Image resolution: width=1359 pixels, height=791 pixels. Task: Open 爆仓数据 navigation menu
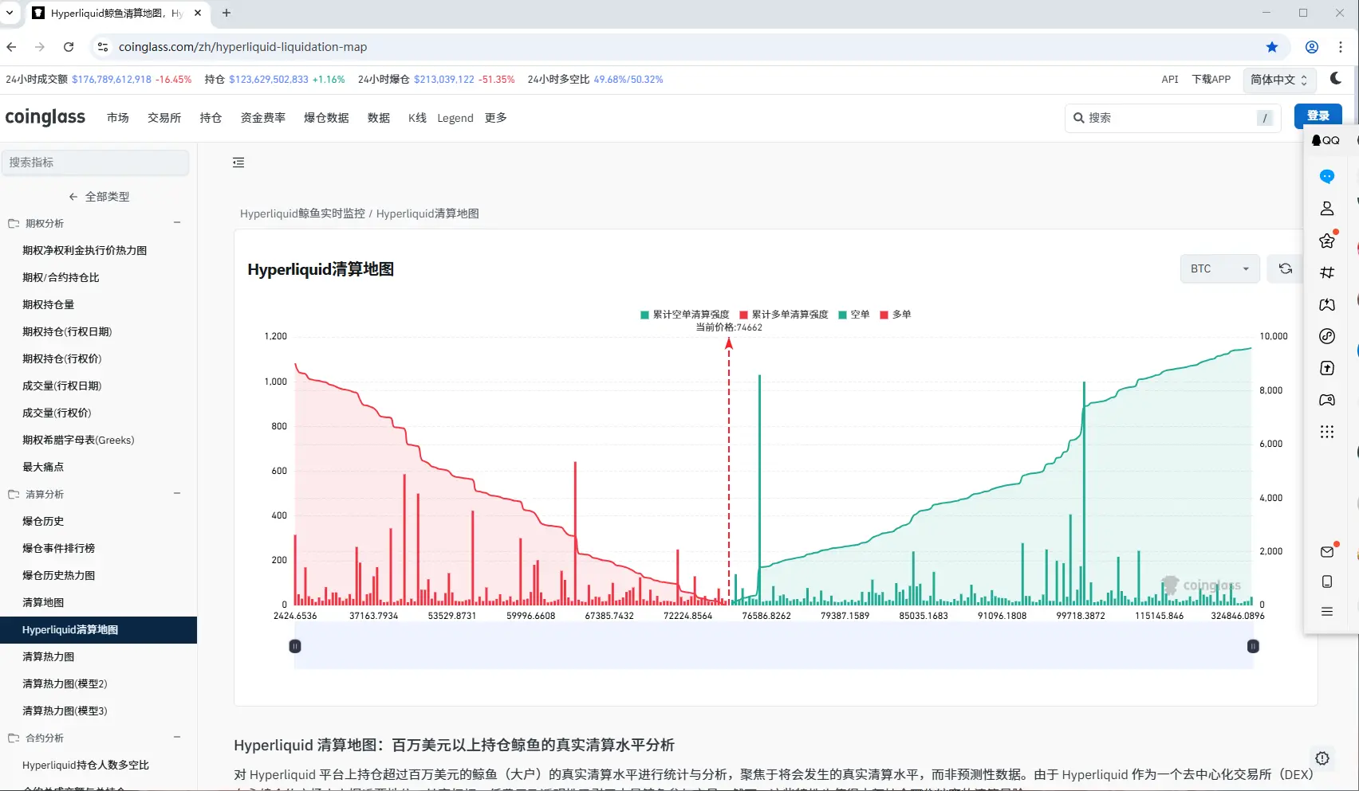coord(326,118)
